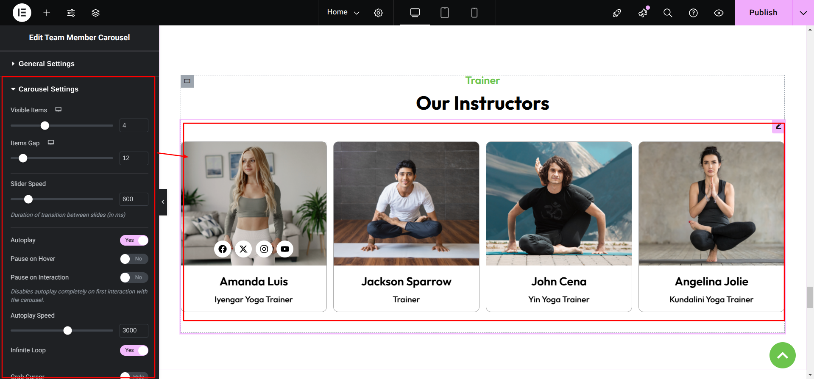This screenshot has width=814, height=379.
Task: Adjust the Autoplay Speed slider
Action: click(x=68, y=330)
